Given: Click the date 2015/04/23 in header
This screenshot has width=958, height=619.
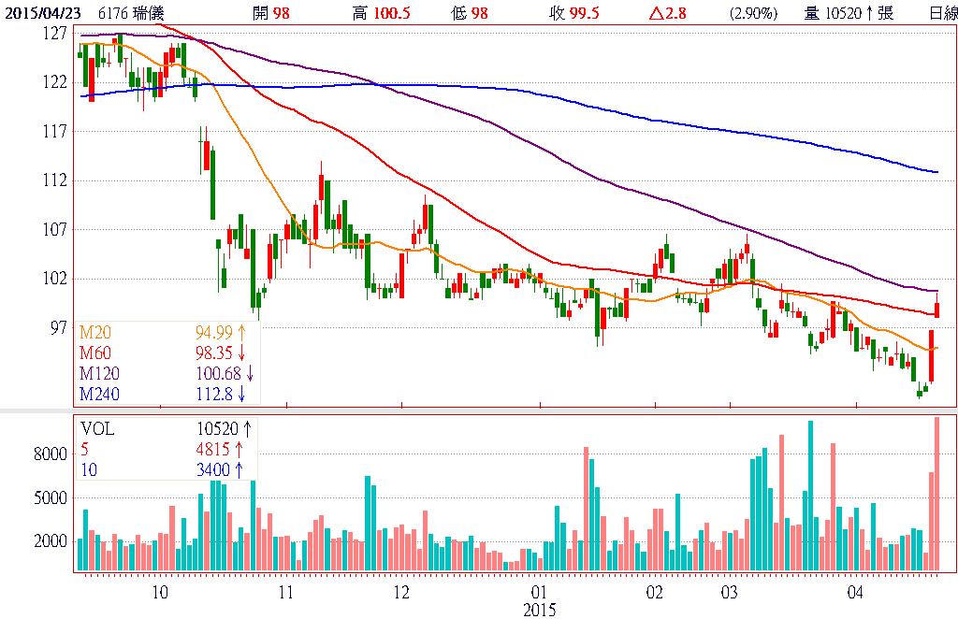Looking at the screenshot, I should [43, 13].
